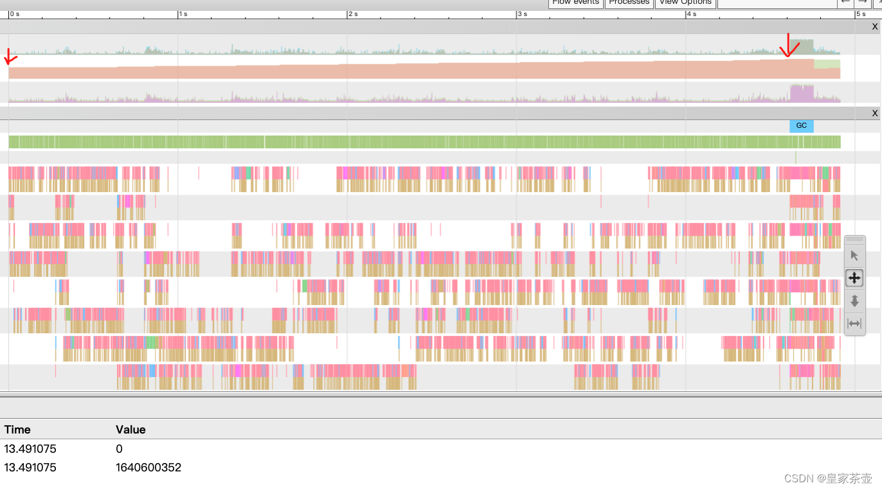Click the 1 s ruler mark

(x=183, y=13)
